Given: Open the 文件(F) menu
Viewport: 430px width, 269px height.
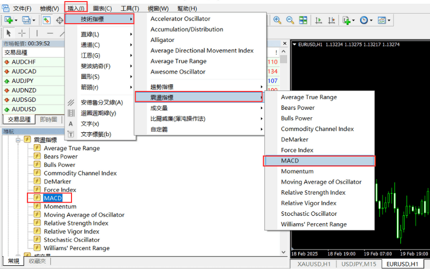Looking at the screenshot, I should [22, 9].
